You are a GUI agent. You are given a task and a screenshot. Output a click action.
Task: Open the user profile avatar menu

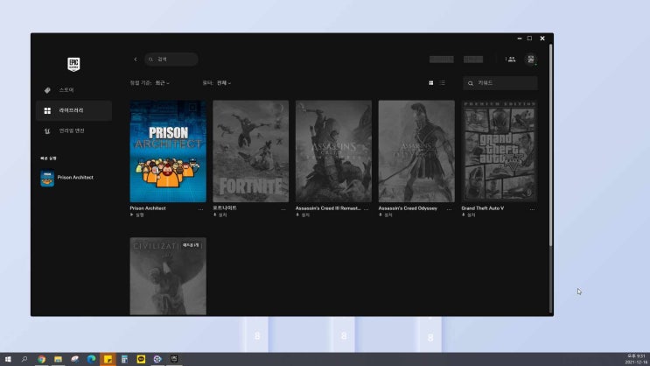coord(530,60)
